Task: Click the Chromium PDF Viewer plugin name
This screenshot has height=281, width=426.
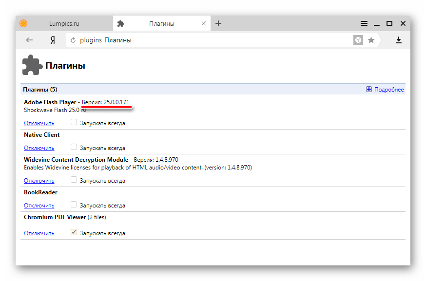Action: pyautogui.click(x=55, y=217)
